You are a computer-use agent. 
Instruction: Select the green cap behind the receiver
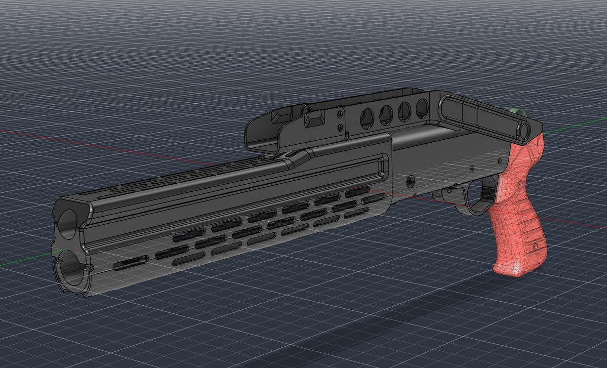point(517,112)
